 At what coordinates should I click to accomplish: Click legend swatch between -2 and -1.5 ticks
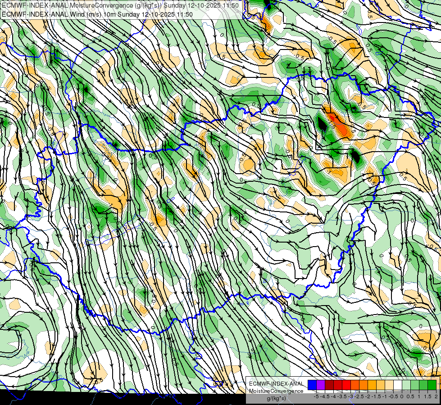pos(372,385)
